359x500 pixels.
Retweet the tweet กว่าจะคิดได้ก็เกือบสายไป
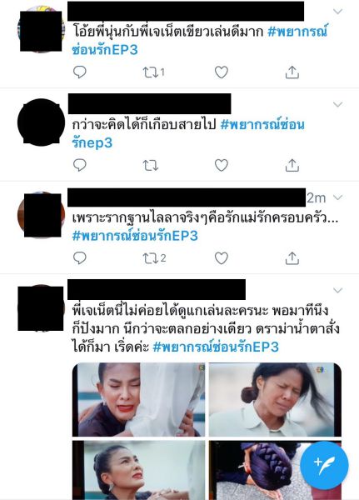click(150, 165)
